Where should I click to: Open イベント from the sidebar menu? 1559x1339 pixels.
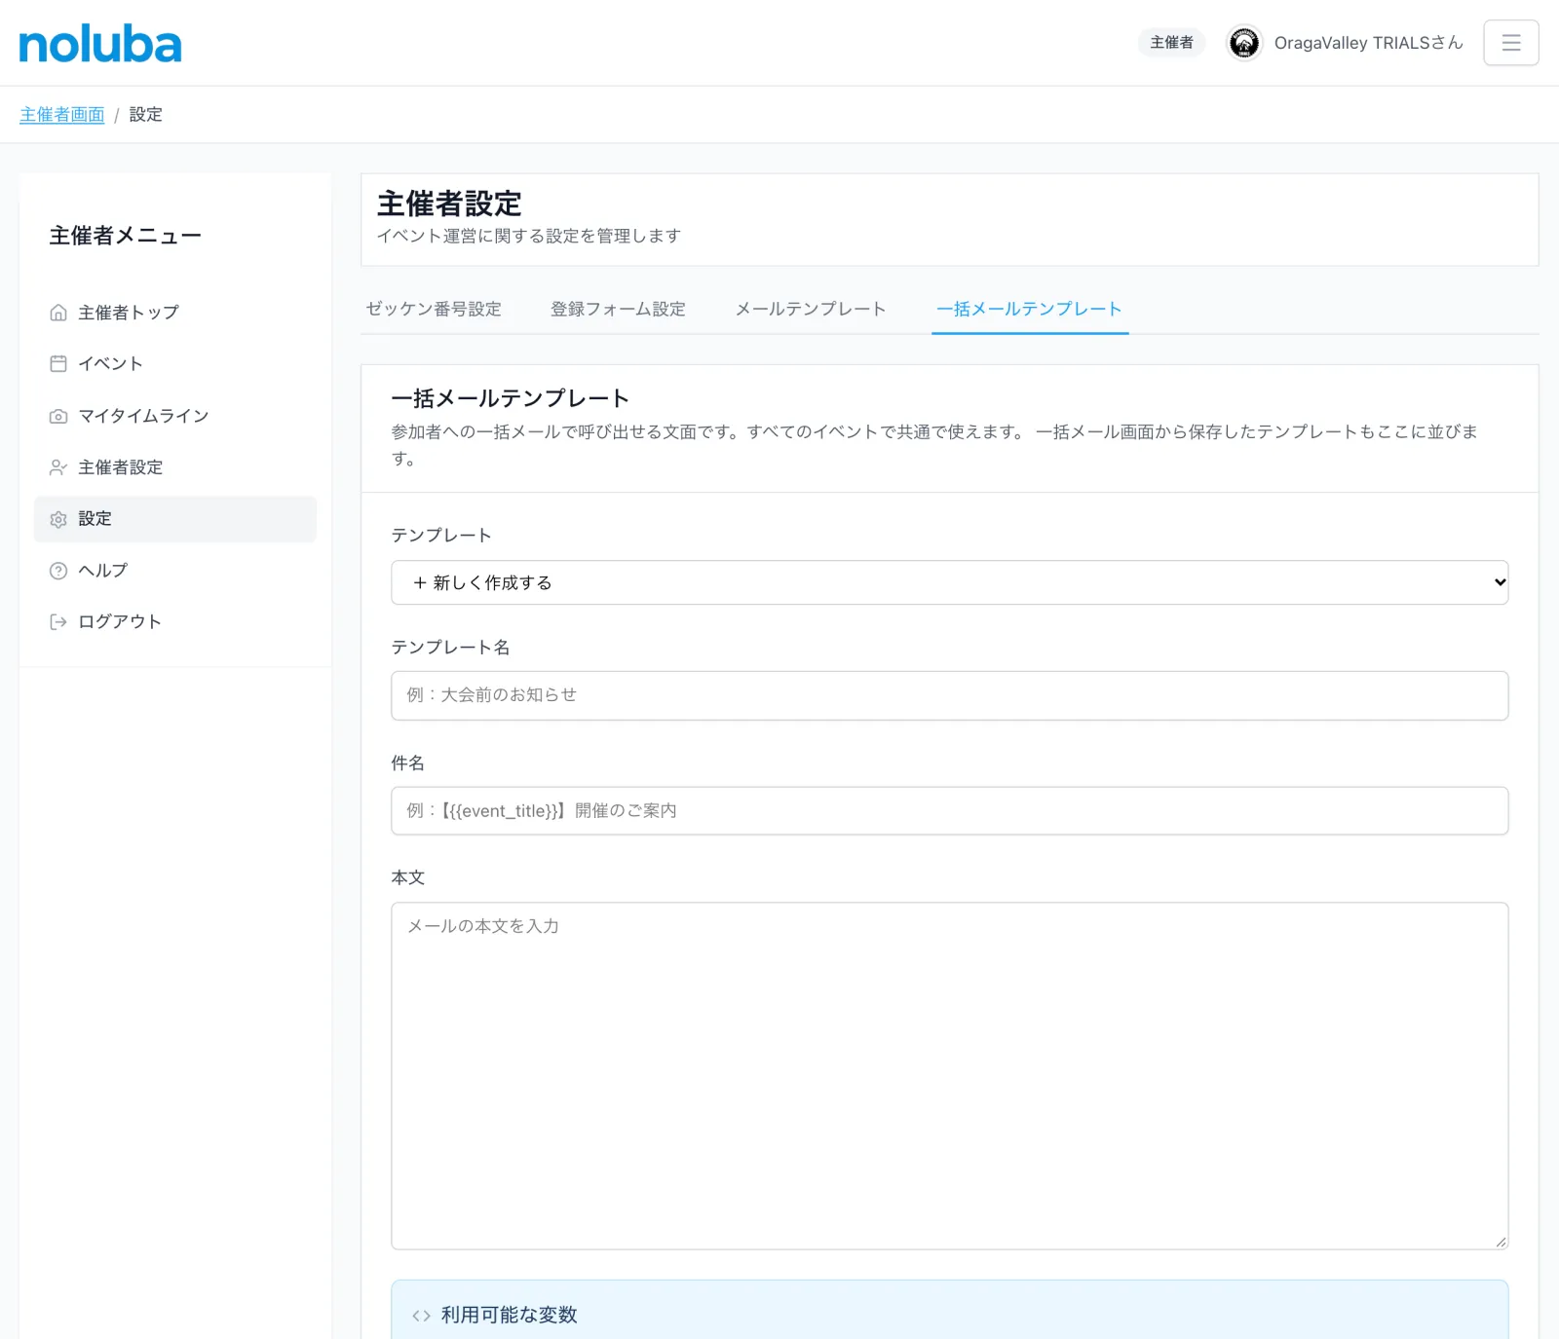coord(175,364)
